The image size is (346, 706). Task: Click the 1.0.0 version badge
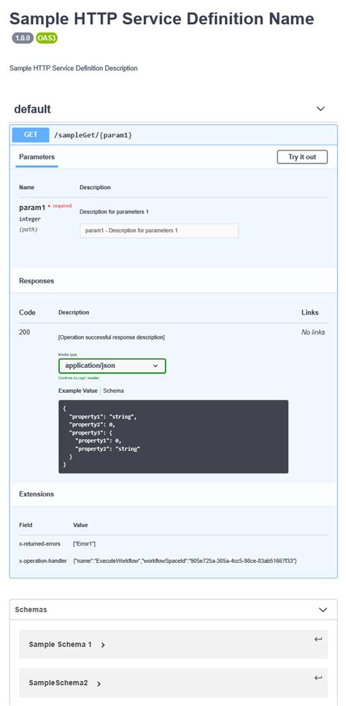[x=23, y=39]
